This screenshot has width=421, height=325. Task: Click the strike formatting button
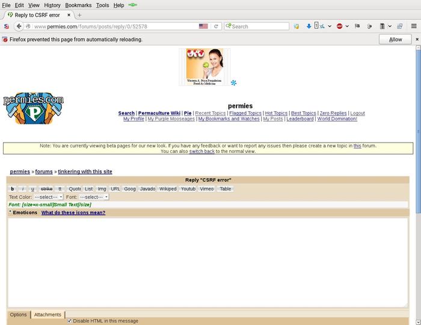pos(46,189)
